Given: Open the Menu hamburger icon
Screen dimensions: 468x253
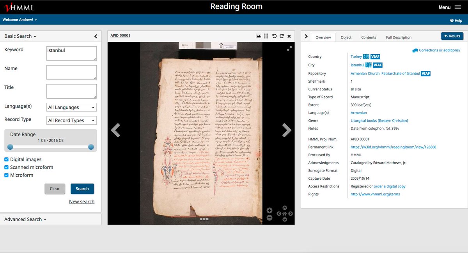Looking at the screenshot, I should pyautogui.click(x=458, y=7).
